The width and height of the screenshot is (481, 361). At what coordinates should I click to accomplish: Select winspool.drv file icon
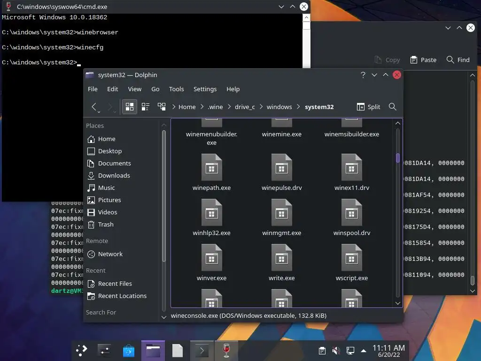coord(351,212)
